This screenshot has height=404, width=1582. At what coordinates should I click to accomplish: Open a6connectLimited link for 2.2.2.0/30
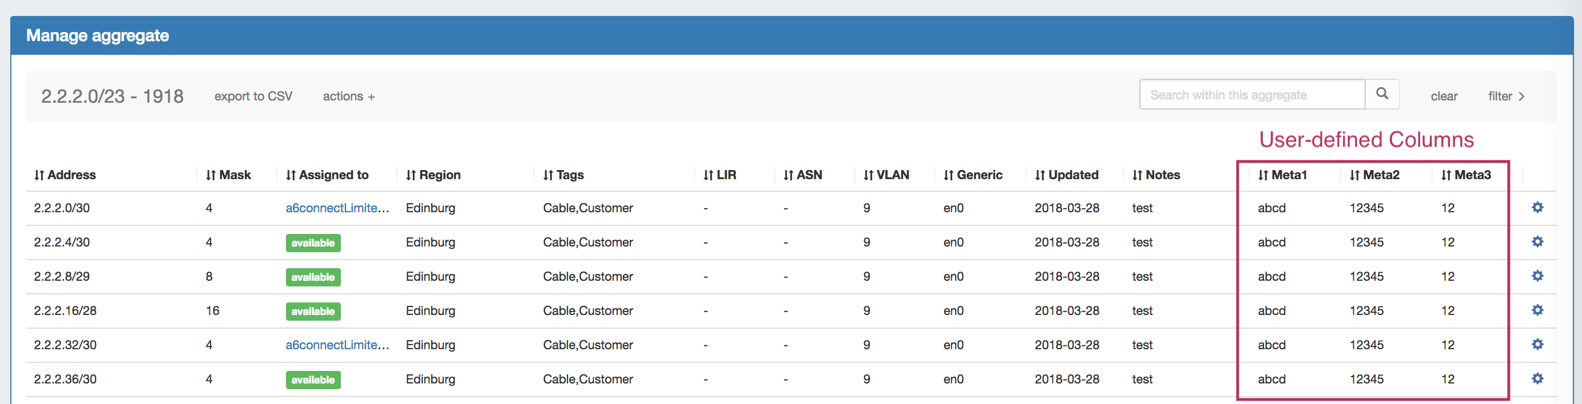click(x=336, y=208)
